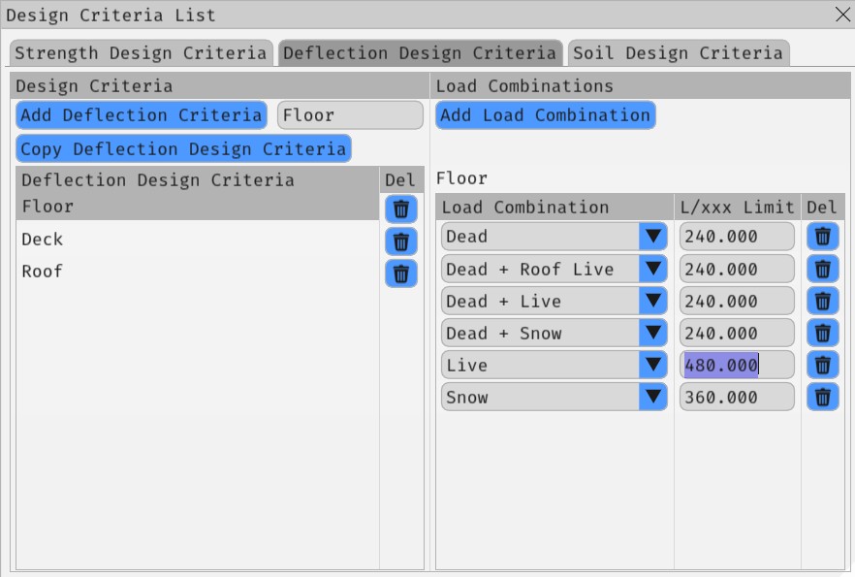Delete the Dead + Roof Live combination

[x=825, y=268]
